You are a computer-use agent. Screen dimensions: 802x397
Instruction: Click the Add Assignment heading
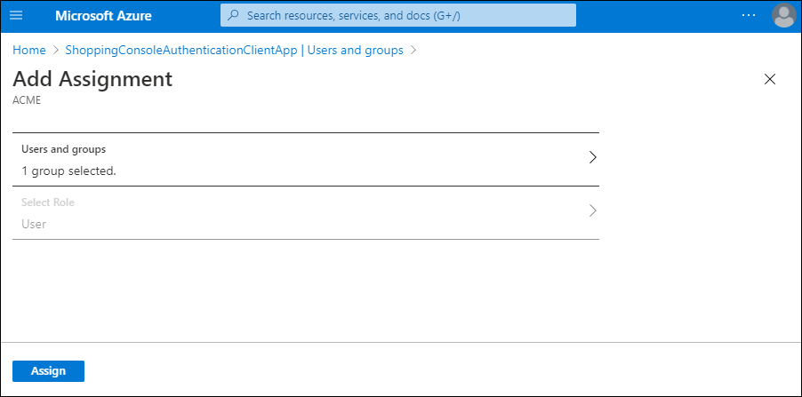pos(92,79)
